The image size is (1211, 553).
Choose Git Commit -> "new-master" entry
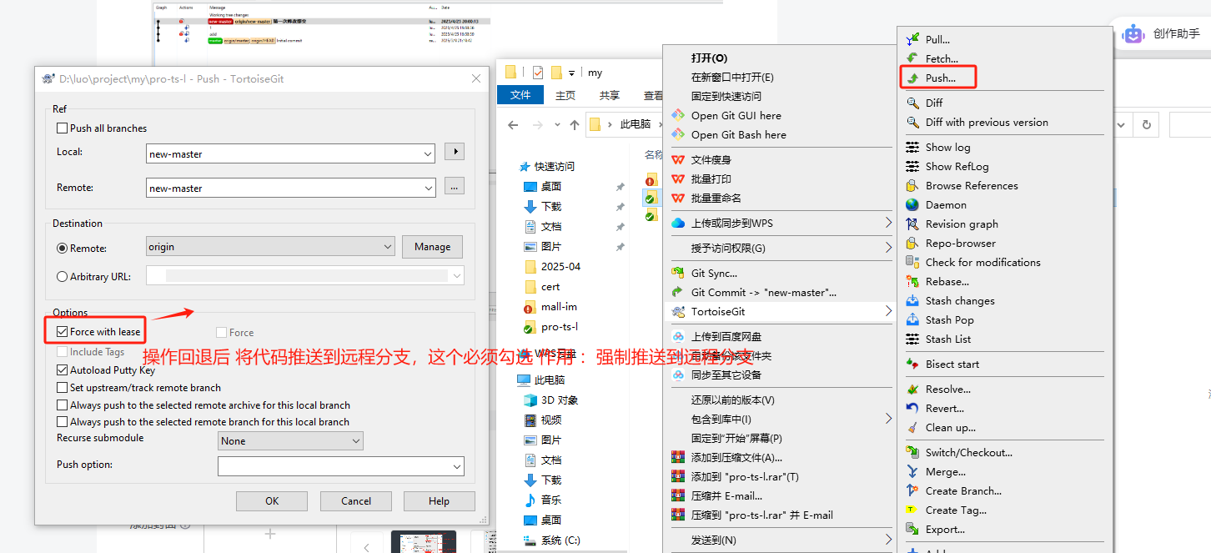pos(764,292)
